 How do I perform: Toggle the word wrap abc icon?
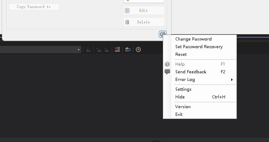(128, 50)
